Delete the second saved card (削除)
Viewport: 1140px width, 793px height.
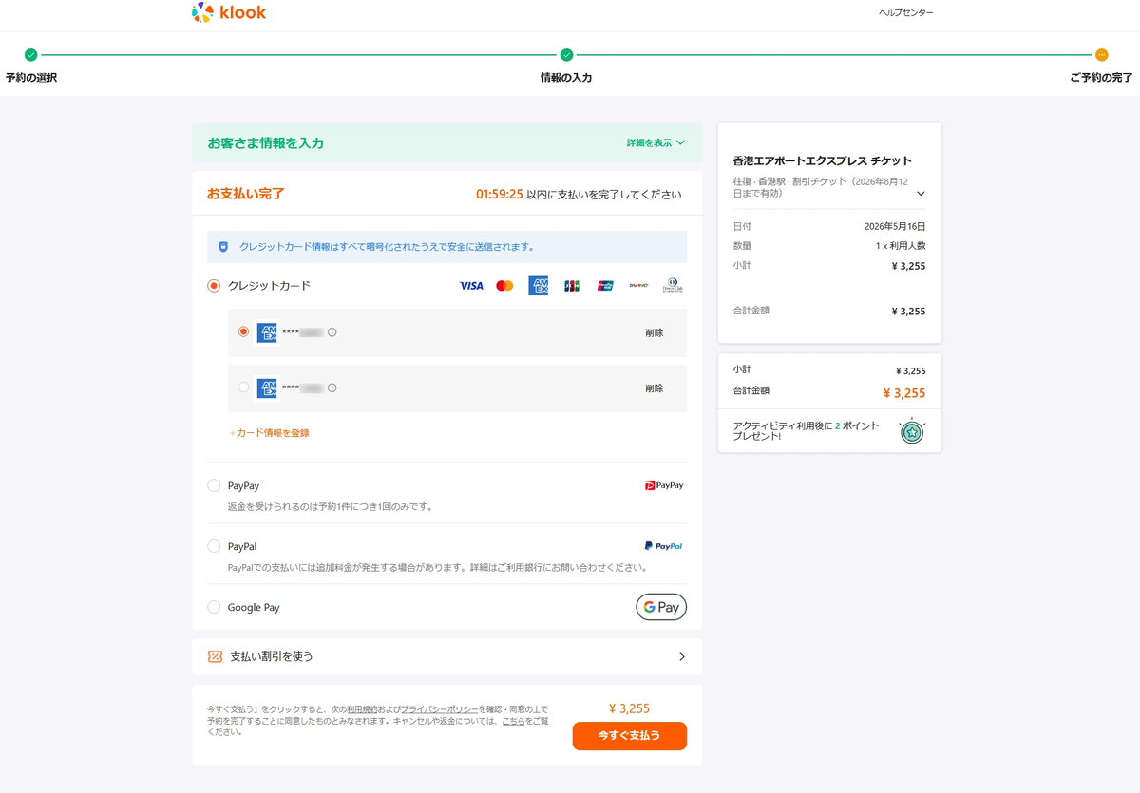[654, 388]
